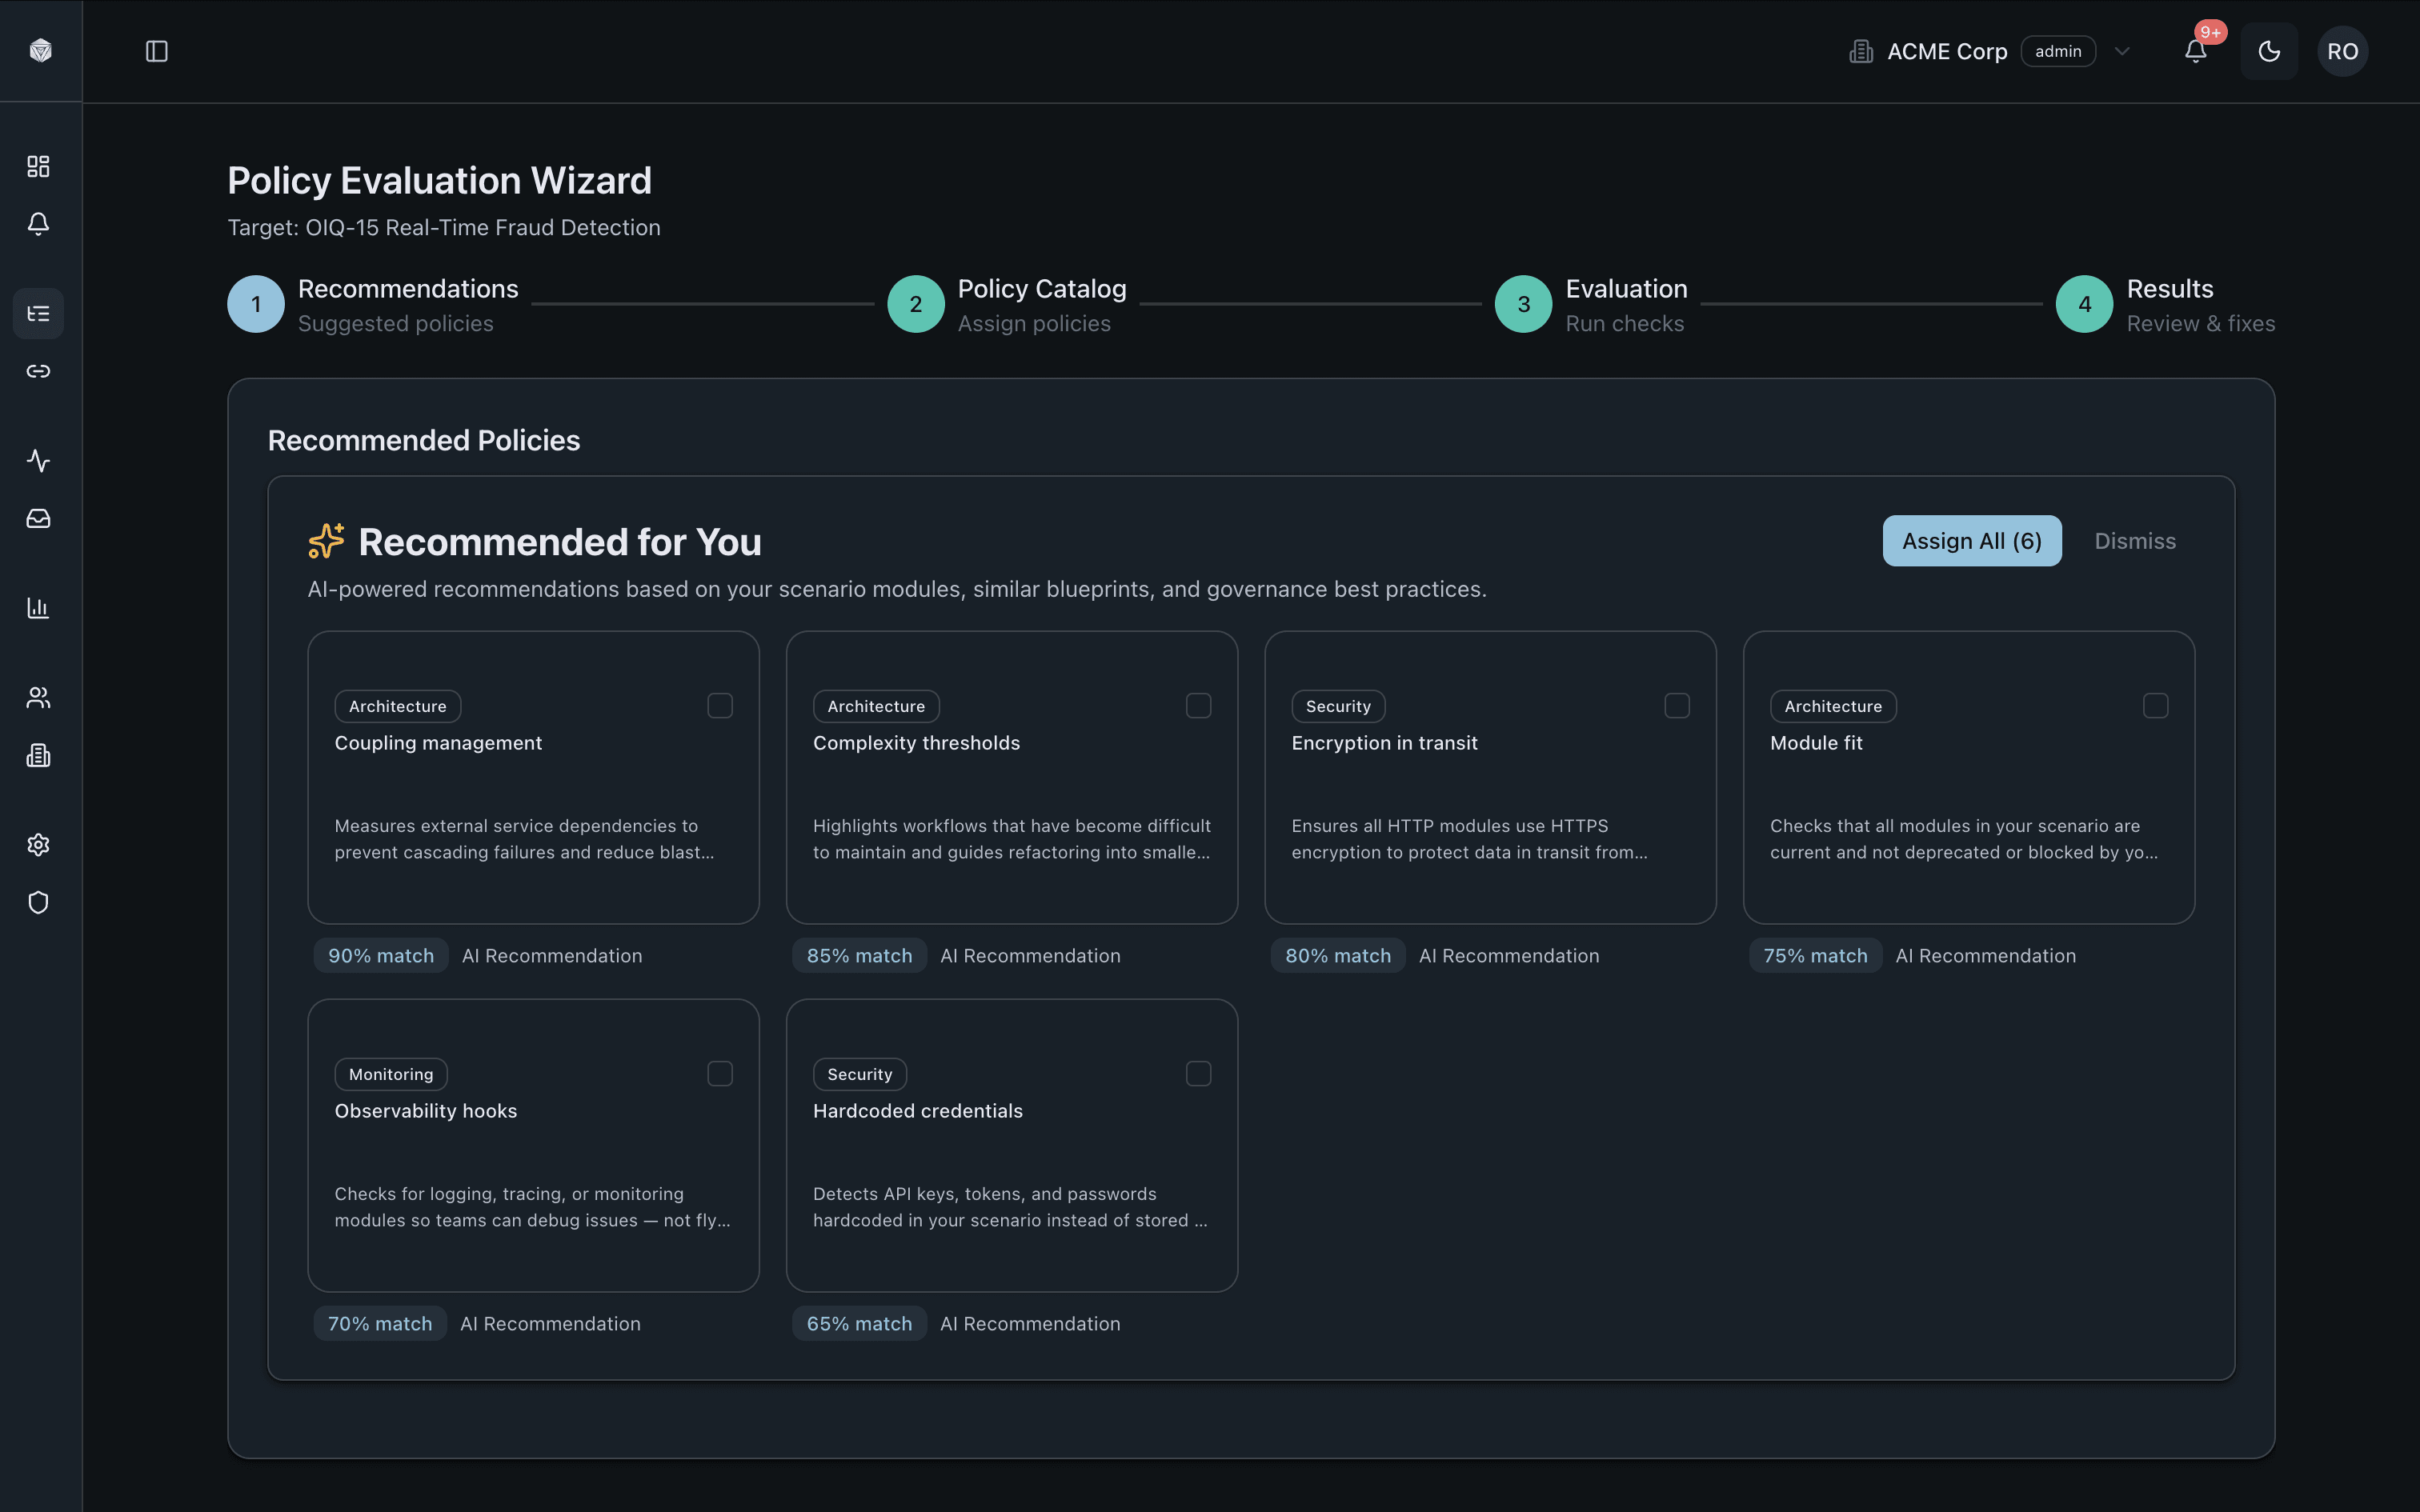Open the activity pulse icon in sidebar
This screenshot has width=2420, height=1512.
point(38,461)
